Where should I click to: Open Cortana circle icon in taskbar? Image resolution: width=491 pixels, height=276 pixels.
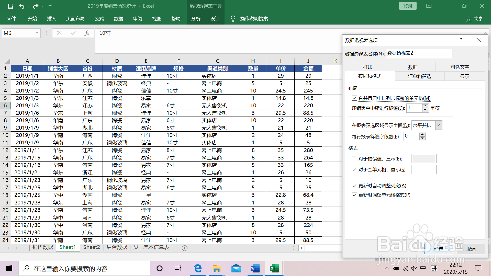(x=159, y=268)
